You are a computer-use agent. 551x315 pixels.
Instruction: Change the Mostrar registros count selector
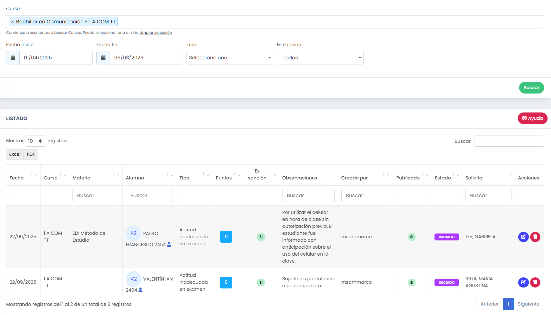[x=35, y=141]
